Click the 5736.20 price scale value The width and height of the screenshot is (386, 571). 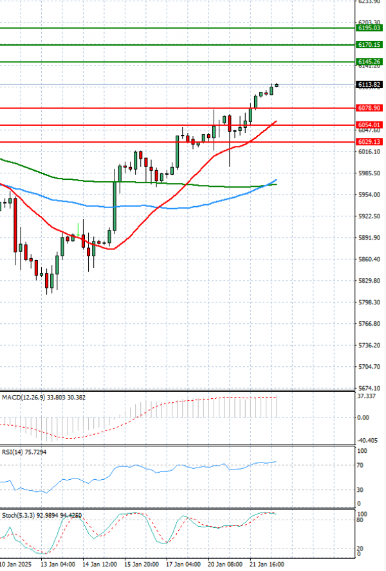coord(369,345)
